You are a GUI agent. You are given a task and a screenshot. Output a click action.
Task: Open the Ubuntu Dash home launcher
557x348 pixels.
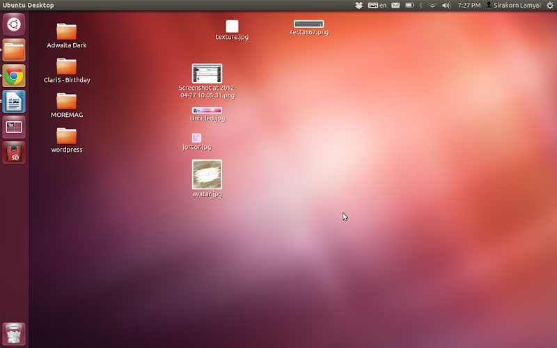(x=14, y=24)
